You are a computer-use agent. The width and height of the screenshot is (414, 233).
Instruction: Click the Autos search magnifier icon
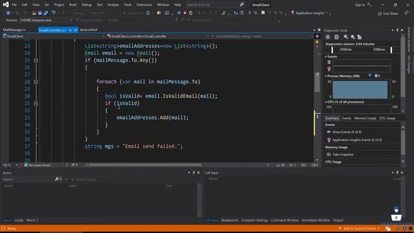(56, 179)
